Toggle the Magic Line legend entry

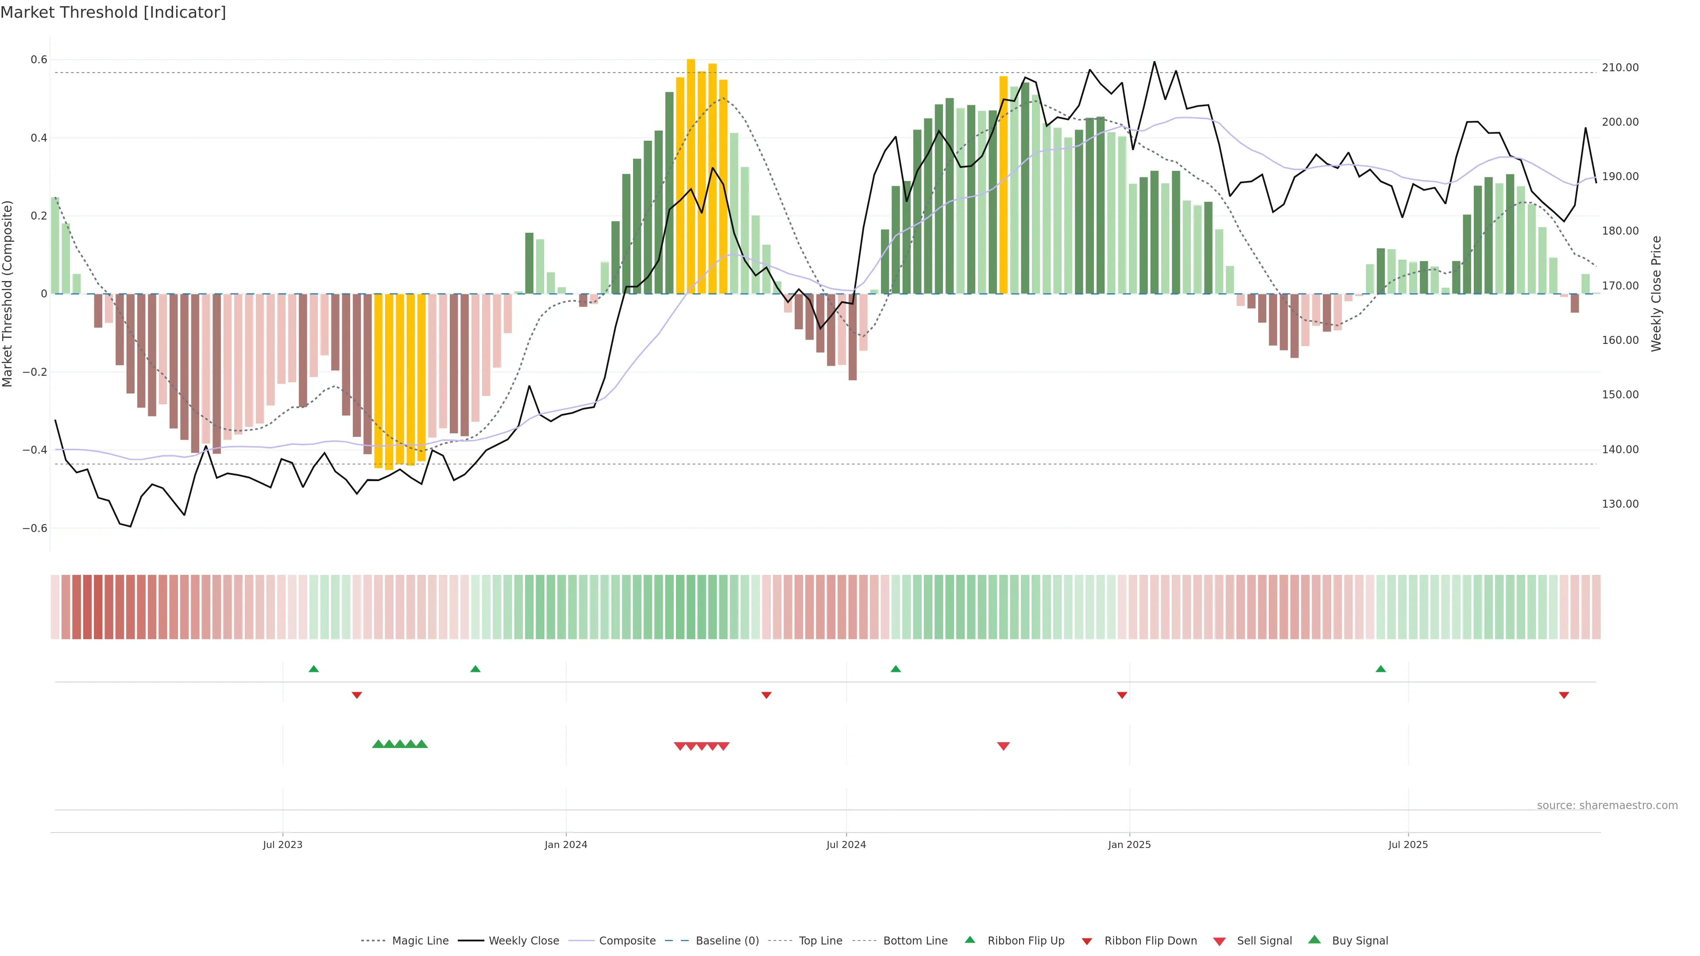point(420,941)
